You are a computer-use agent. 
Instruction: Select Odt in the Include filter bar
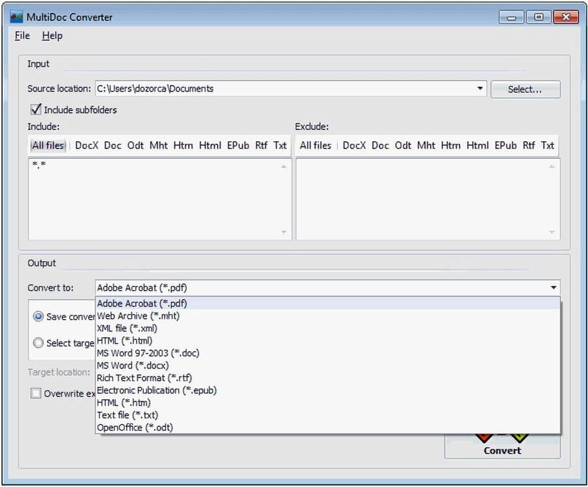(x=135, y=145)
